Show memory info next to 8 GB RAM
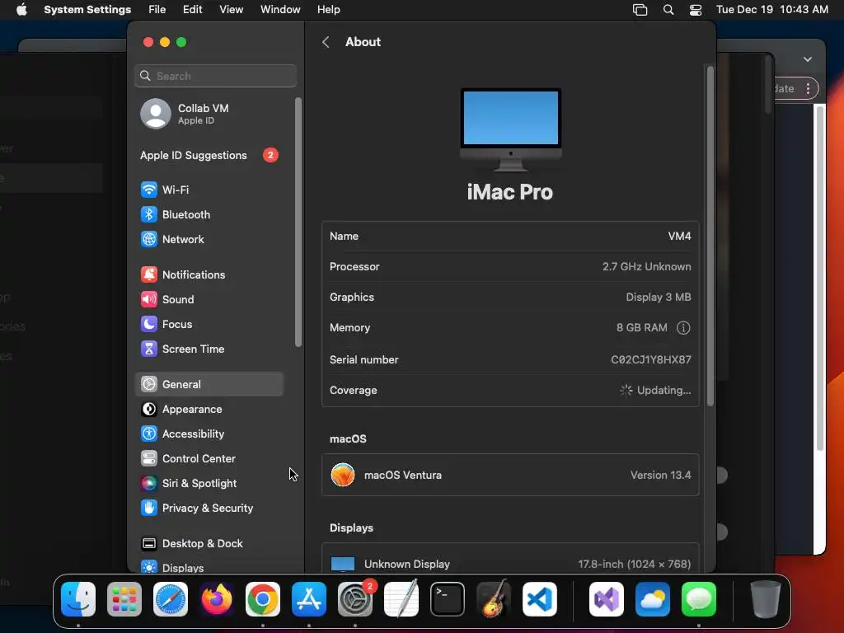 pos(683,328)
